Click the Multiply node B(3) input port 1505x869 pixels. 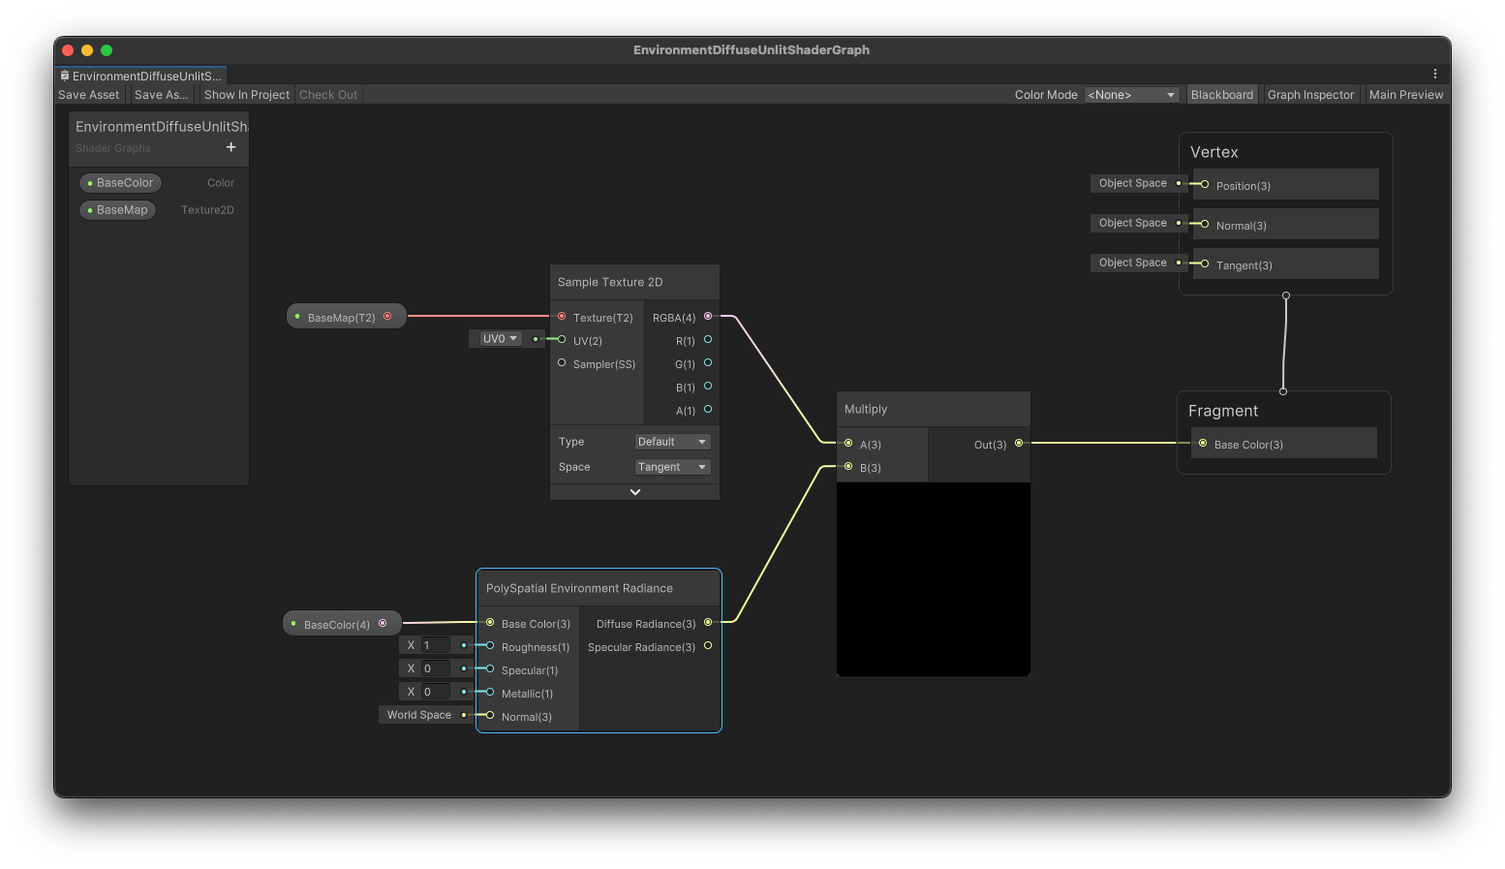(848, 466)
